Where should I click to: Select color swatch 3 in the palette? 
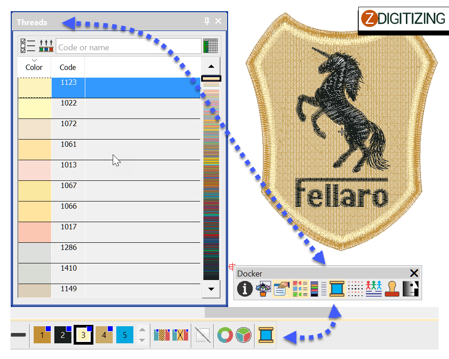pos(83,334)
